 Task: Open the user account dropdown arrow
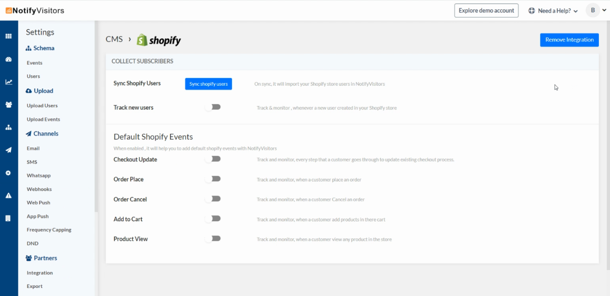click(604, 10)
